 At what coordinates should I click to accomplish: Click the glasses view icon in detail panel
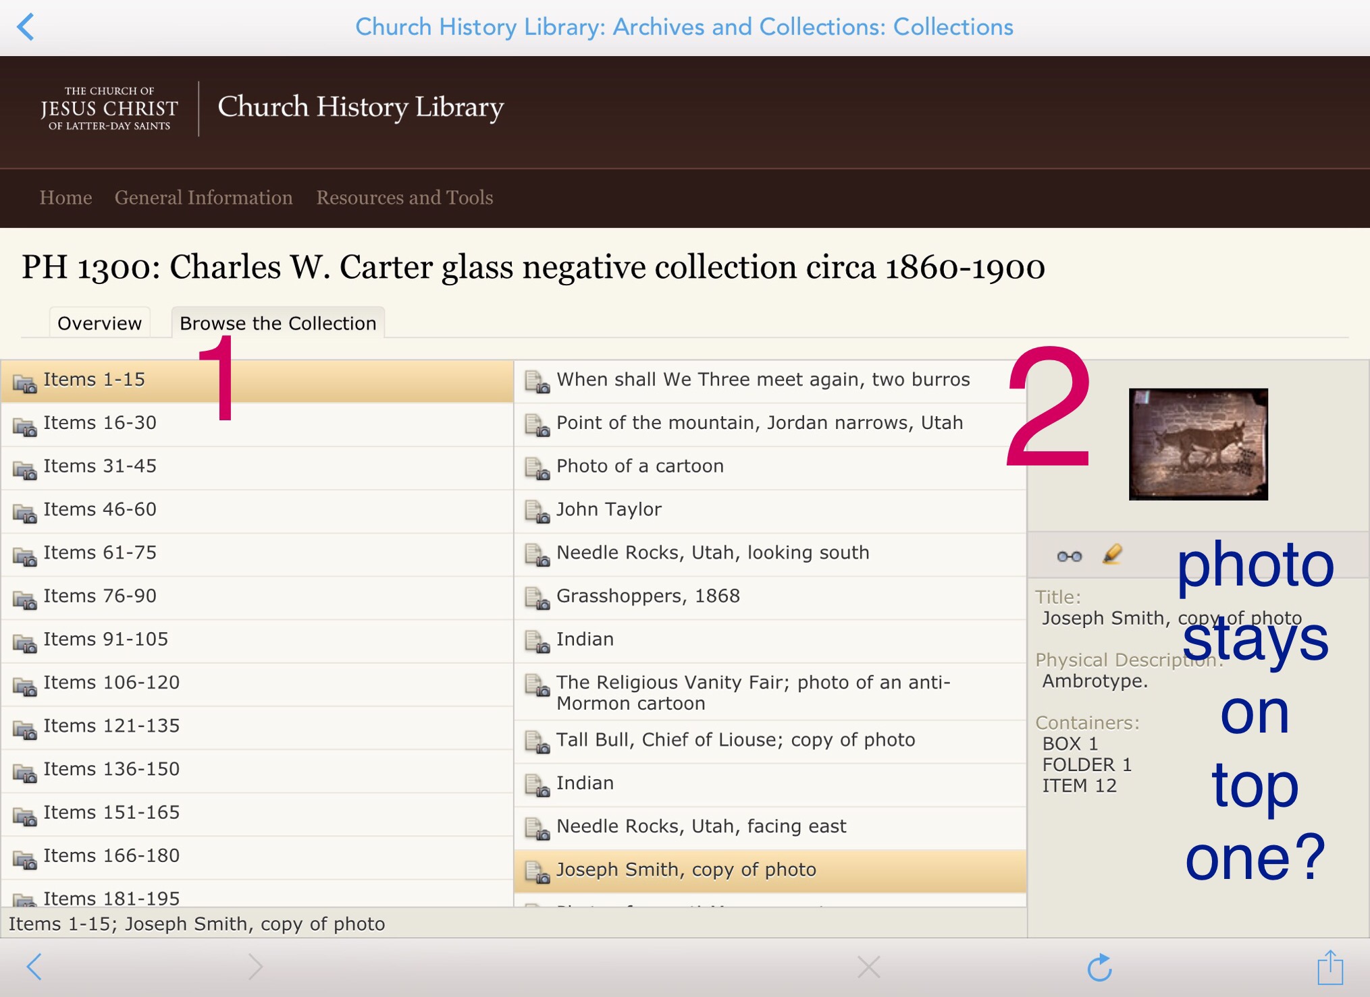tap(1069, 556)
